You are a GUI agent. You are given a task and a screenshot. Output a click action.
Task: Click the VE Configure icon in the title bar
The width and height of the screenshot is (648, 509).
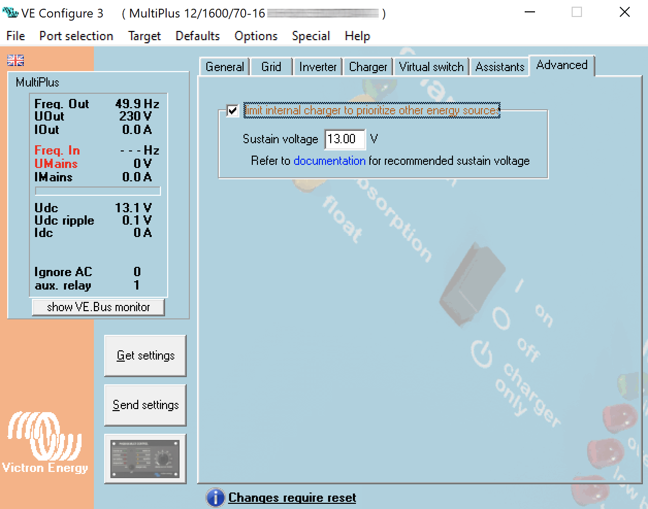point(9,13)
